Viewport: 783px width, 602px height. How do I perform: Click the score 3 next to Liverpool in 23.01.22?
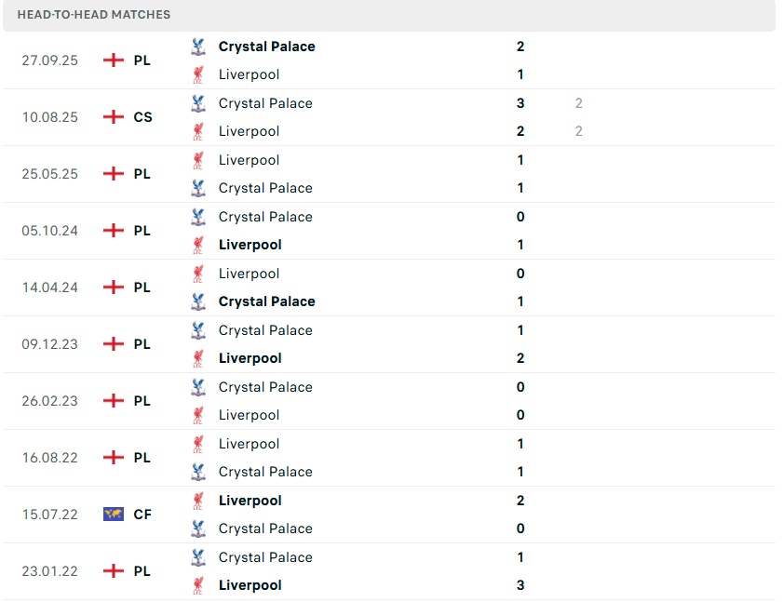[x=520, y=585]
